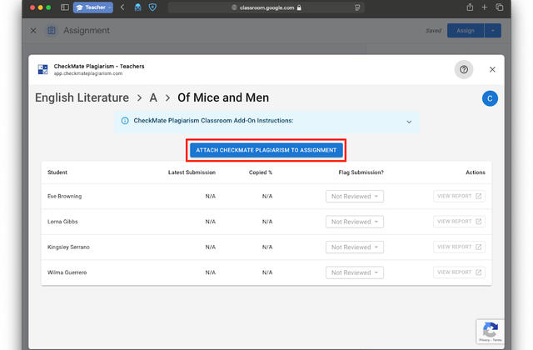The width and height of the screenshot is (533, 350).
Task: Open the C user avatar
Action: click(490, 98)
